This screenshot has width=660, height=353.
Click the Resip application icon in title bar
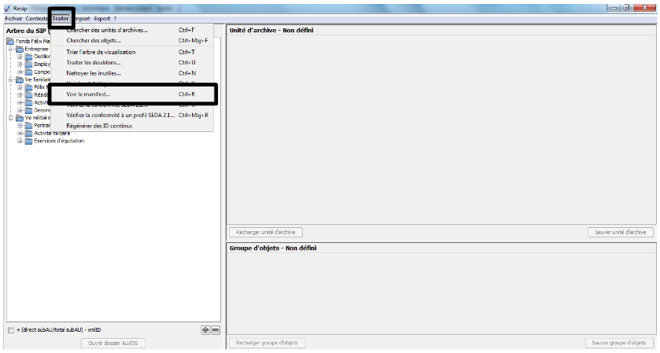(7, 7)
